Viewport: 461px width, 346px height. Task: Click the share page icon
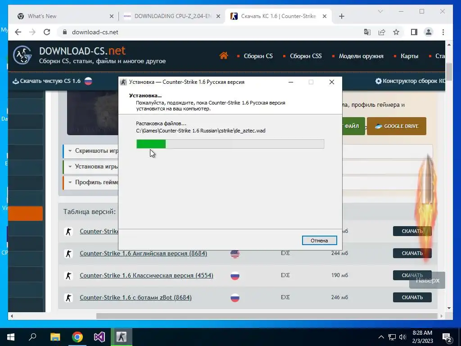(382, 32)
